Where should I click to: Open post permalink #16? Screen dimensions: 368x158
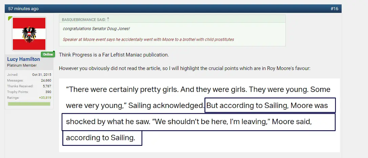click(334, 9)
